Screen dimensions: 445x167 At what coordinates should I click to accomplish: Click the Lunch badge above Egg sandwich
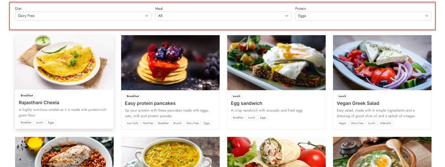pos(236,96)
